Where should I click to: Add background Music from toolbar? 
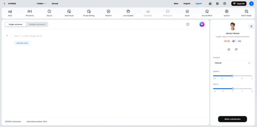pyautogui.click(x=187, y=11)
